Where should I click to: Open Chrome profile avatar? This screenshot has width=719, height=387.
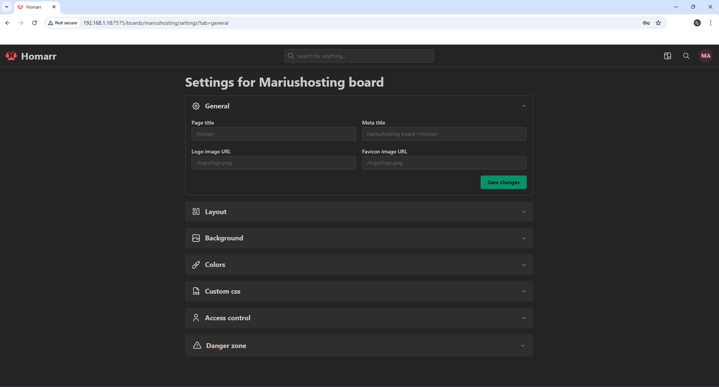tap(697, 23)
